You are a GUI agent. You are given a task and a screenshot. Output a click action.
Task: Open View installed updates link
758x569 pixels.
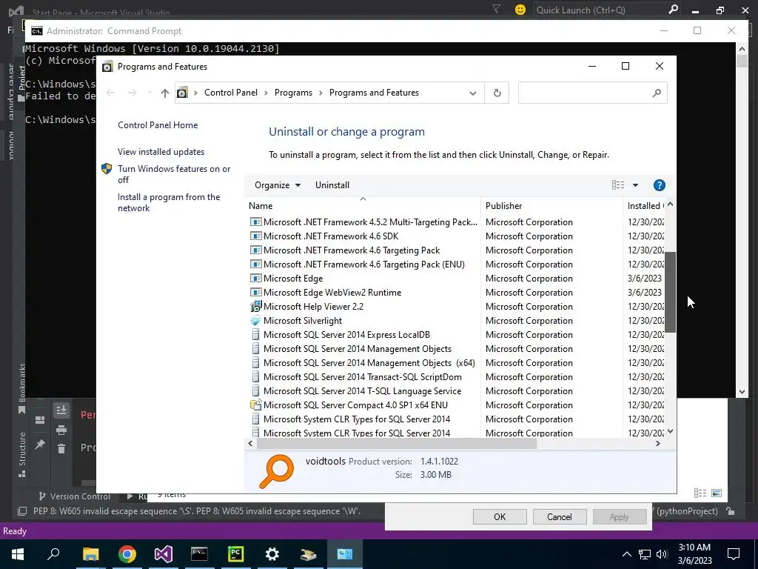(161, 151)
